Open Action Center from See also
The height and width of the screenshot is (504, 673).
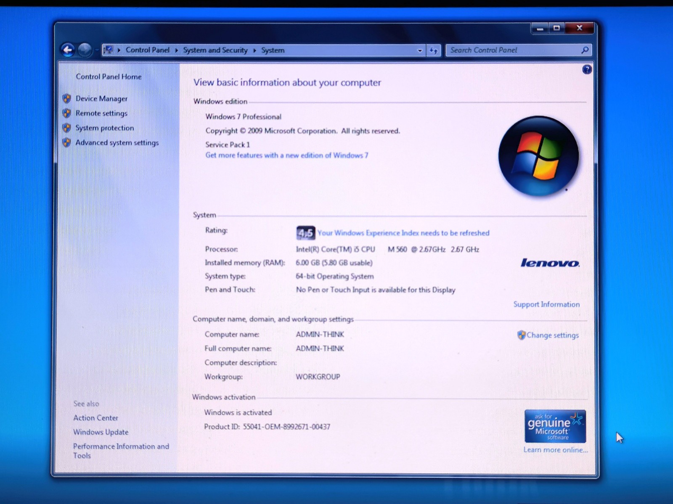coord(96,418)
